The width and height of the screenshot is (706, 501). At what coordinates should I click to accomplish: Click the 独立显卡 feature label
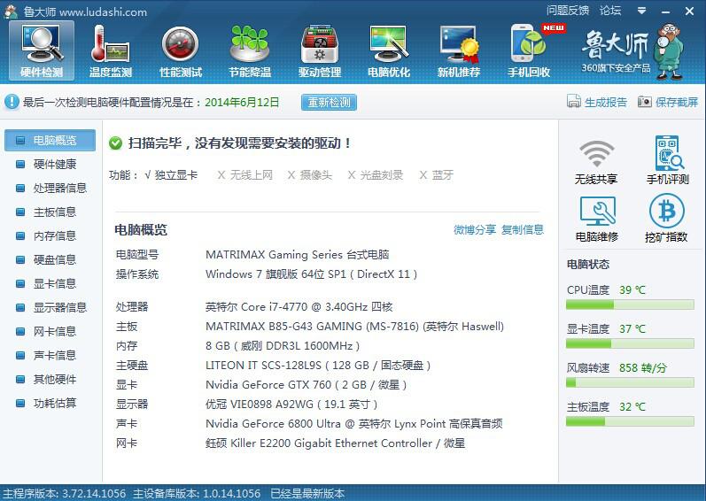tap(176, 175)
